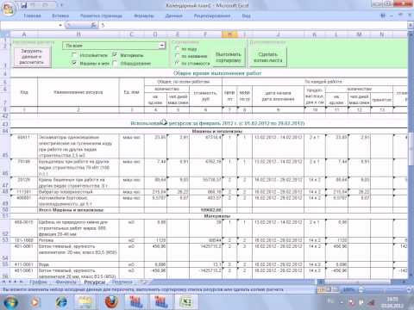414x310 pixels.
Task: Switch to the Финансы sheet tab
Action: (66, 282)
